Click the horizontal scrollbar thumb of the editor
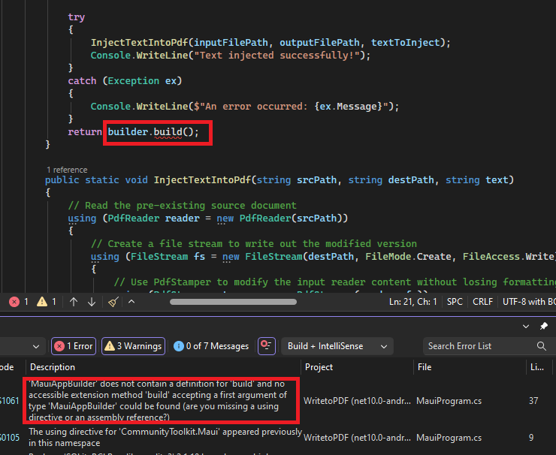The height and width of the screenshot is (455, 556). click(x=233, y=302)
